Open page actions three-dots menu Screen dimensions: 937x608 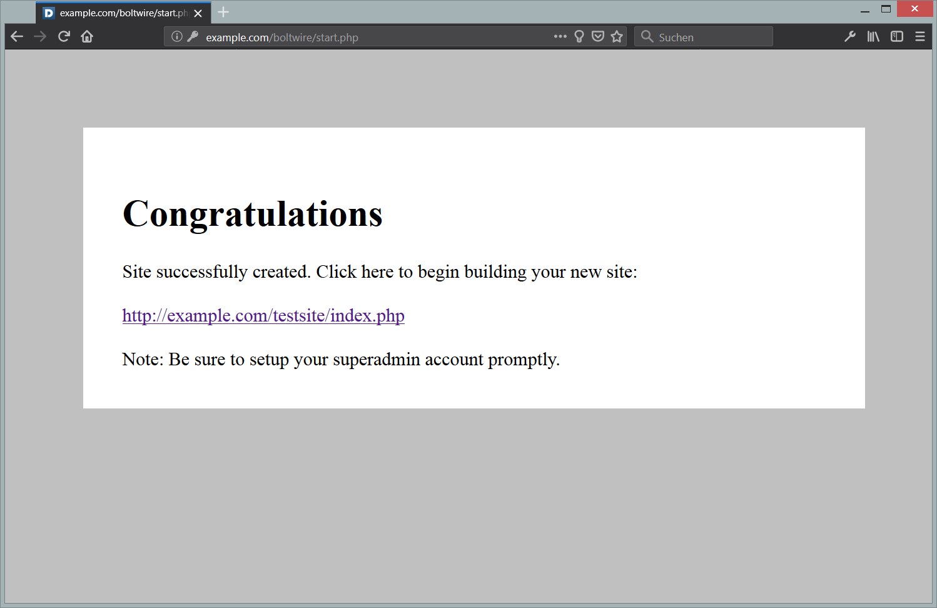[x=560, y=36]
